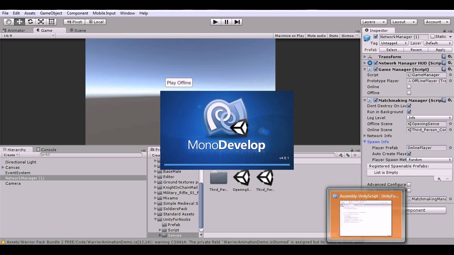
Task: Click Search by Type icon in Project
Action: tap(341, 155)
